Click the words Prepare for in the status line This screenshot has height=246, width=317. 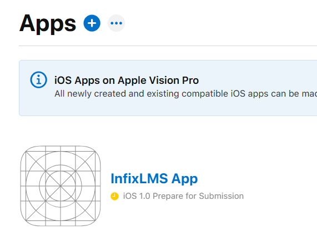point(175,196)
